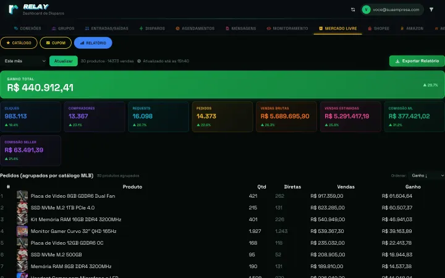Click thumbnail of Placa de Vídeo 8GB GDDR6
445x278 pixels.
pos(22,196)
